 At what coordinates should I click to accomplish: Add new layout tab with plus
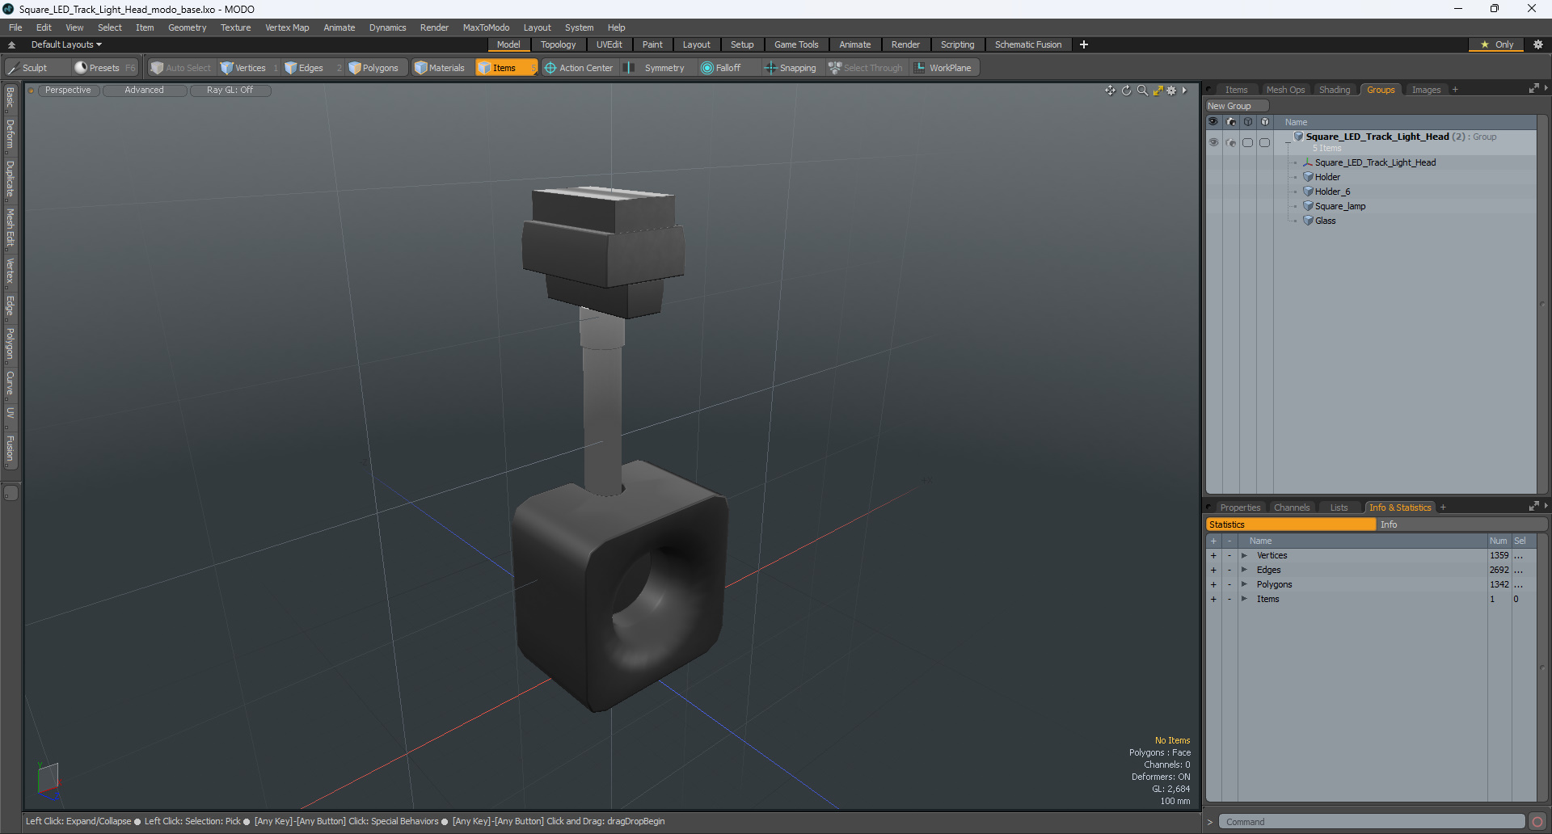1084,44
